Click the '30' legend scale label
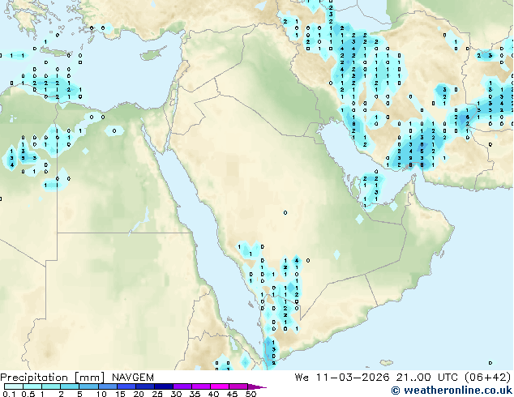The height and width of the screenshot is (397, 514). (x=176, y=394)
